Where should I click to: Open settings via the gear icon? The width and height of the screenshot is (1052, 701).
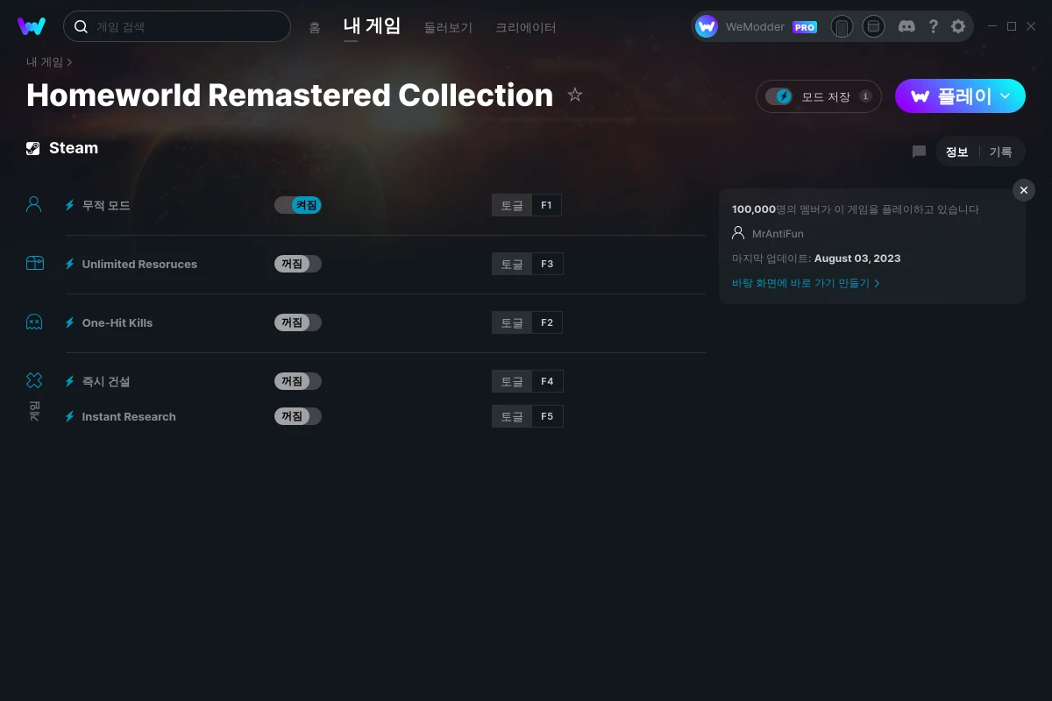tap(958, 26)
